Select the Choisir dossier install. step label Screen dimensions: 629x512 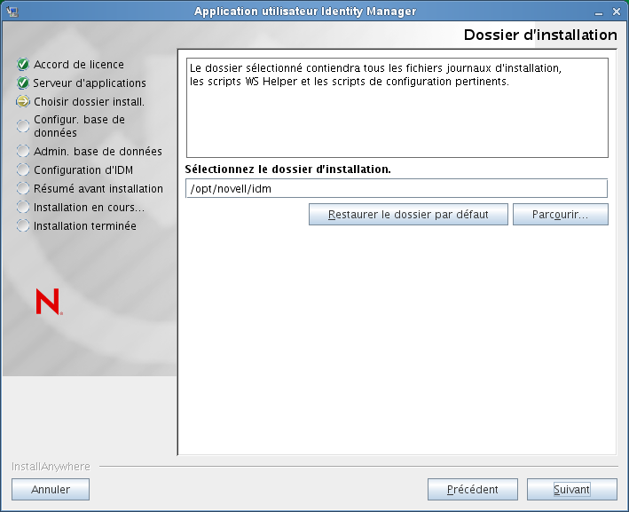click(89, 101)
